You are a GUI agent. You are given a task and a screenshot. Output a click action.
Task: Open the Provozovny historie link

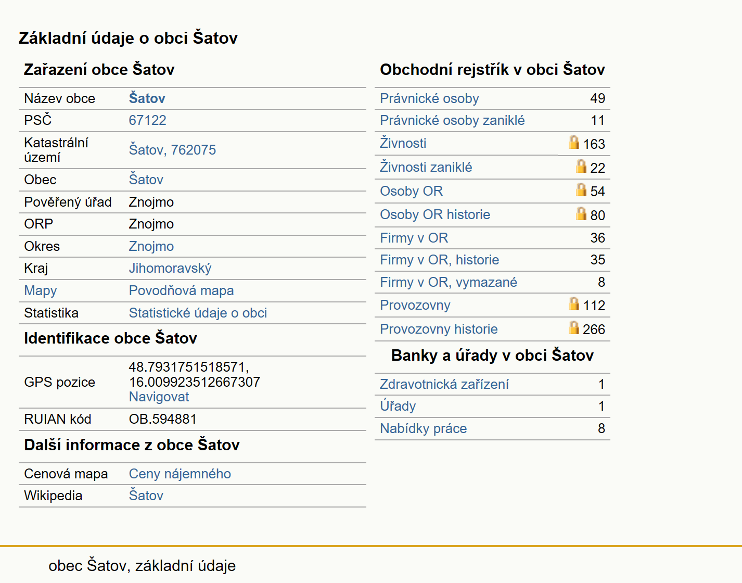(439, 329)
